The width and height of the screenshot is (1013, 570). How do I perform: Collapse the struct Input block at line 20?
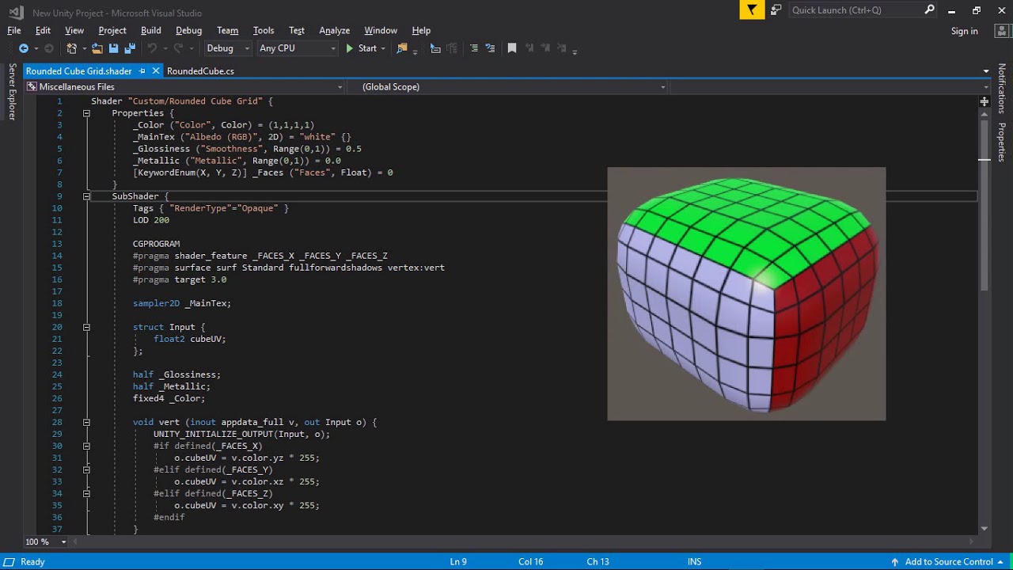tap(86, 327)
